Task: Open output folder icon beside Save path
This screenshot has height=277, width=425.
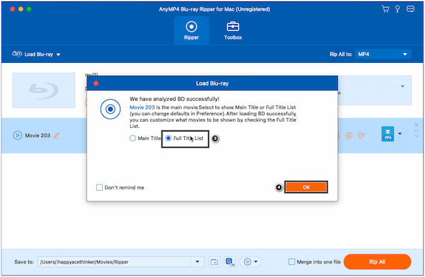Action: 214,261
